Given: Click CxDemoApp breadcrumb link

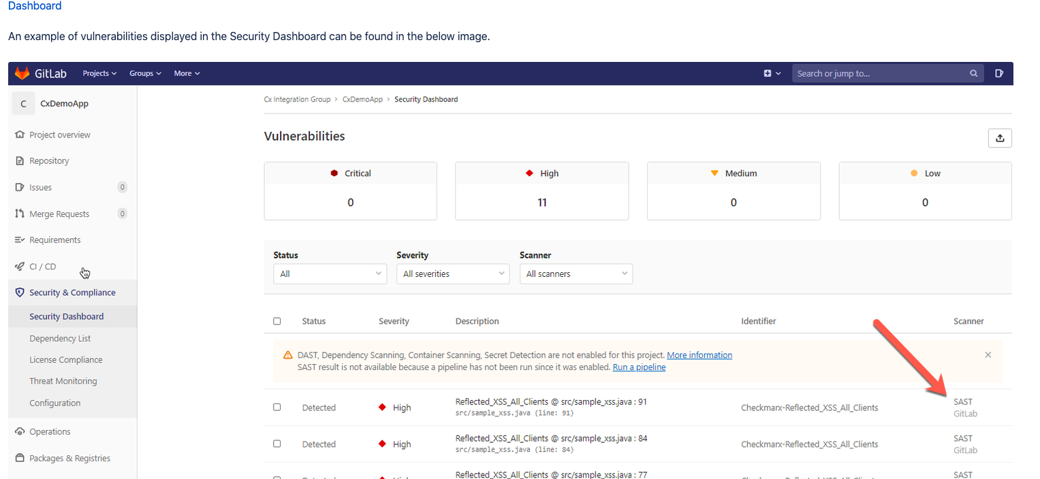Looking at the screenshot, I should [x=362, y=99].
